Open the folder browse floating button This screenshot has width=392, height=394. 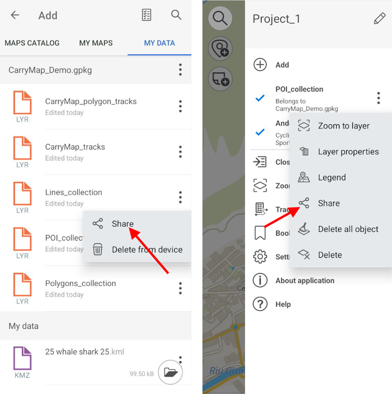170,372
